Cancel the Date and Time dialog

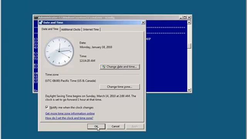pyautogui.click(x=116, y=126)
